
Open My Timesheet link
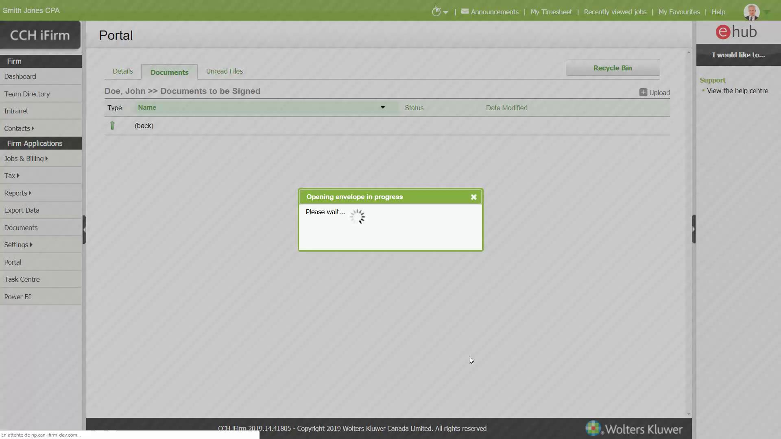[x=551, y=12]
